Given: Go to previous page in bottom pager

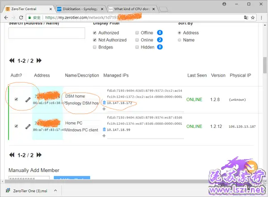Looking at the screenshot, I should click(x=12, y=155).
